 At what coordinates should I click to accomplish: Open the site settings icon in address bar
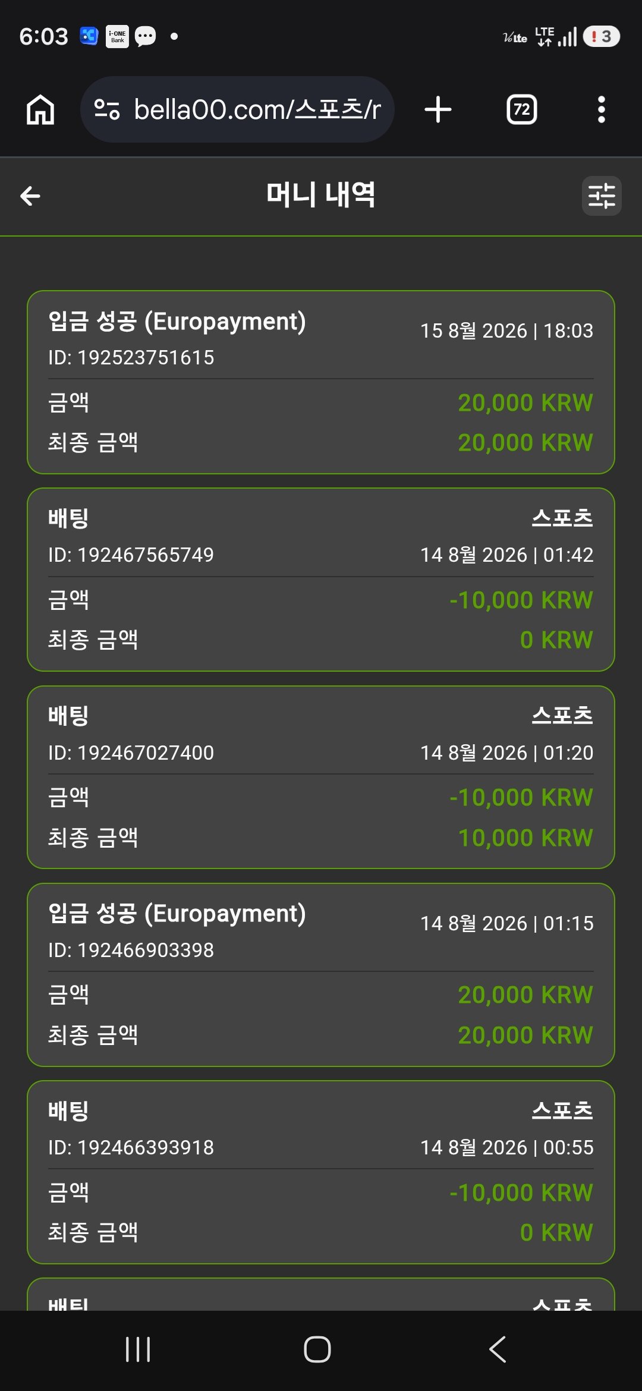click(107, 109)
